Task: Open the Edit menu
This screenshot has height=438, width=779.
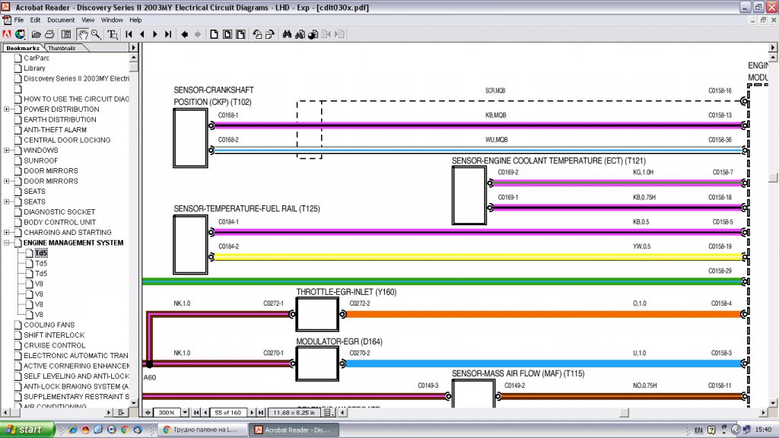Action: [x=35, y=20]
